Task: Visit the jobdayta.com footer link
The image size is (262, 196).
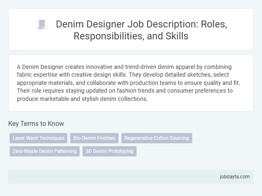Action: click(x=235, y=177)
